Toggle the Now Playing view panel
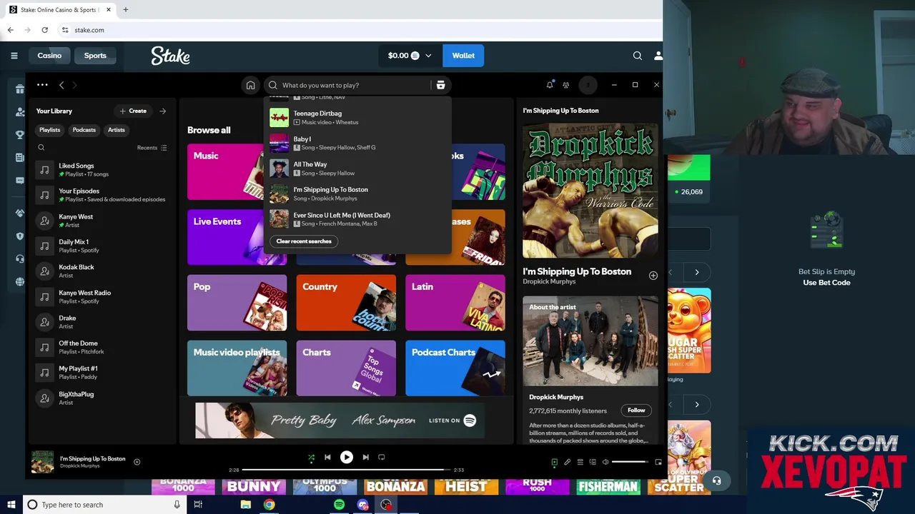The image size is (915, 514). 554,462
